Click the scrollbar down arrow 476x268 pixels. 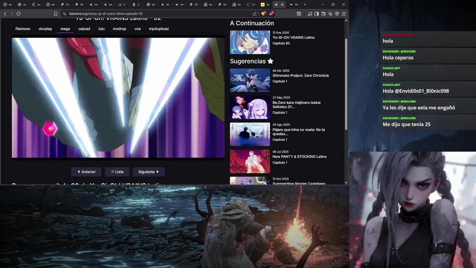click(346, 182)
